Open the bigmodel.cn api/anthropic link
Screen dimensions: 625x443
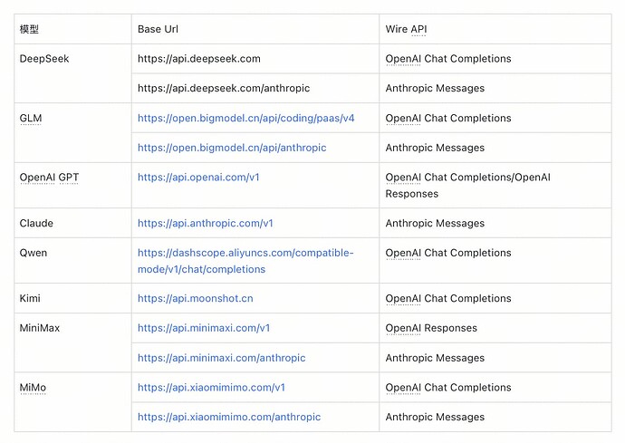(x=232, y=148)
